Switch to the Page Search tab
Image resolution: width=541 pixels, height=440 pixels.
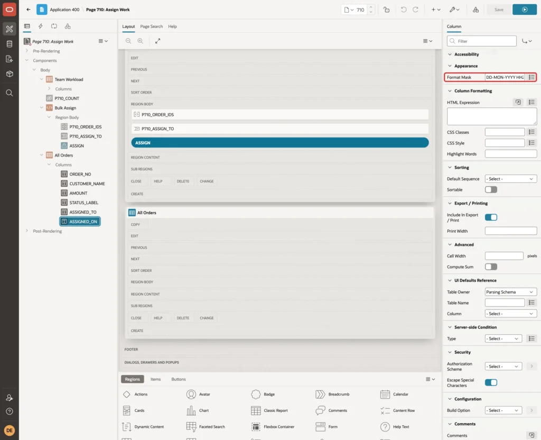(151, 26)
